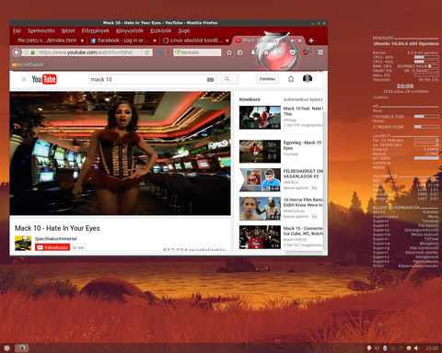Click the blue download arrow addon icon
Image resolution: width=442 pixels, height=353 pixels.
(160, 52)
